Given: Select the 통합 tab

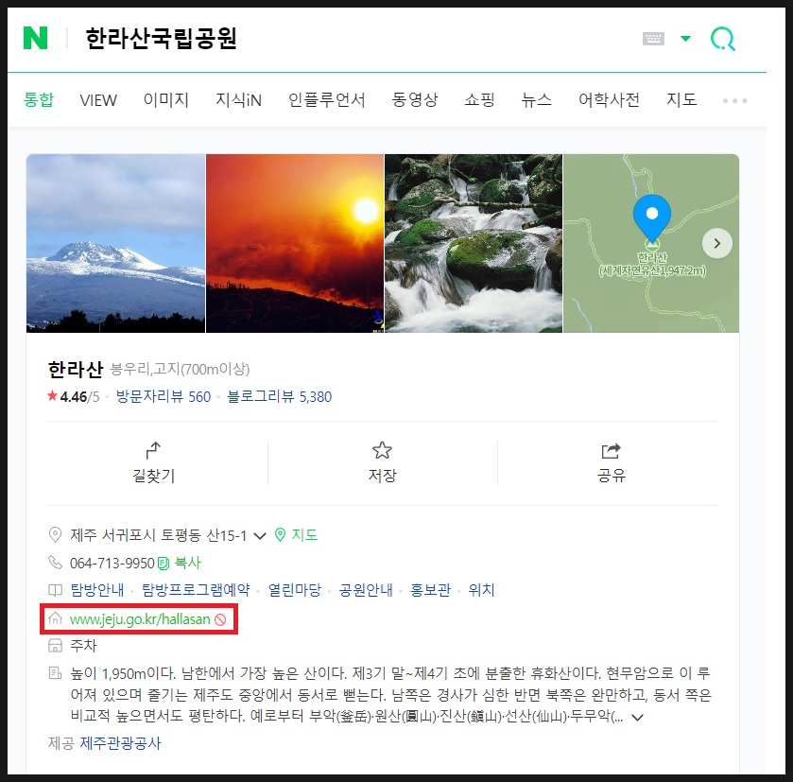Looking at the screenshot, I should point(39,99).
